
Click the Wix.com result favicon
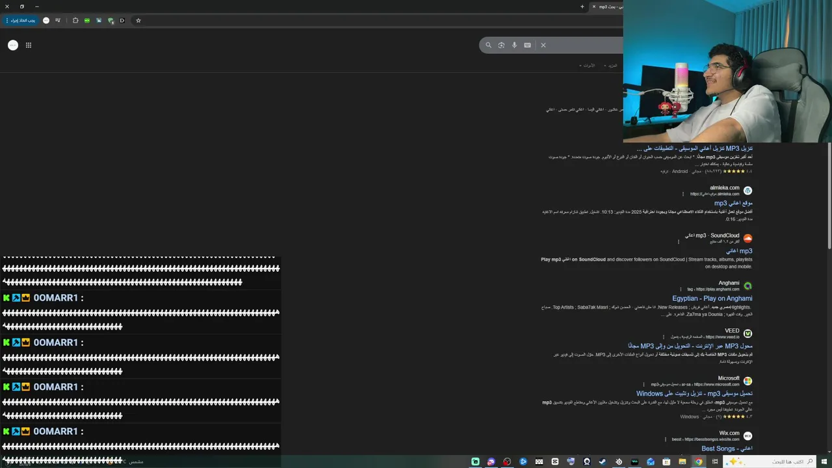pyautogui.click(x=747, y=435)
